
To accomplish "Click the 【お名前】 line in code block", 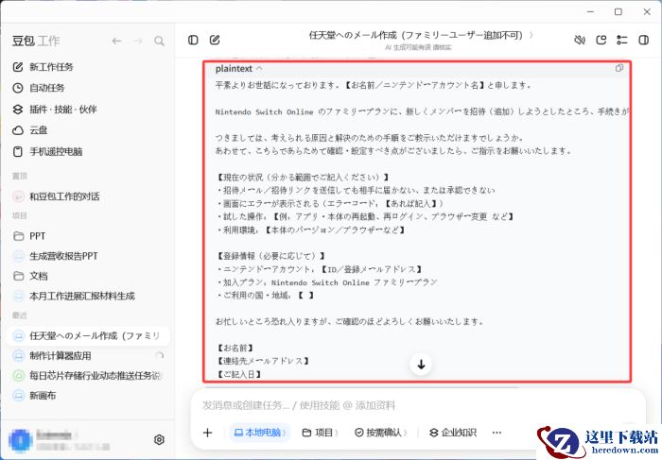I will (235, 348).
